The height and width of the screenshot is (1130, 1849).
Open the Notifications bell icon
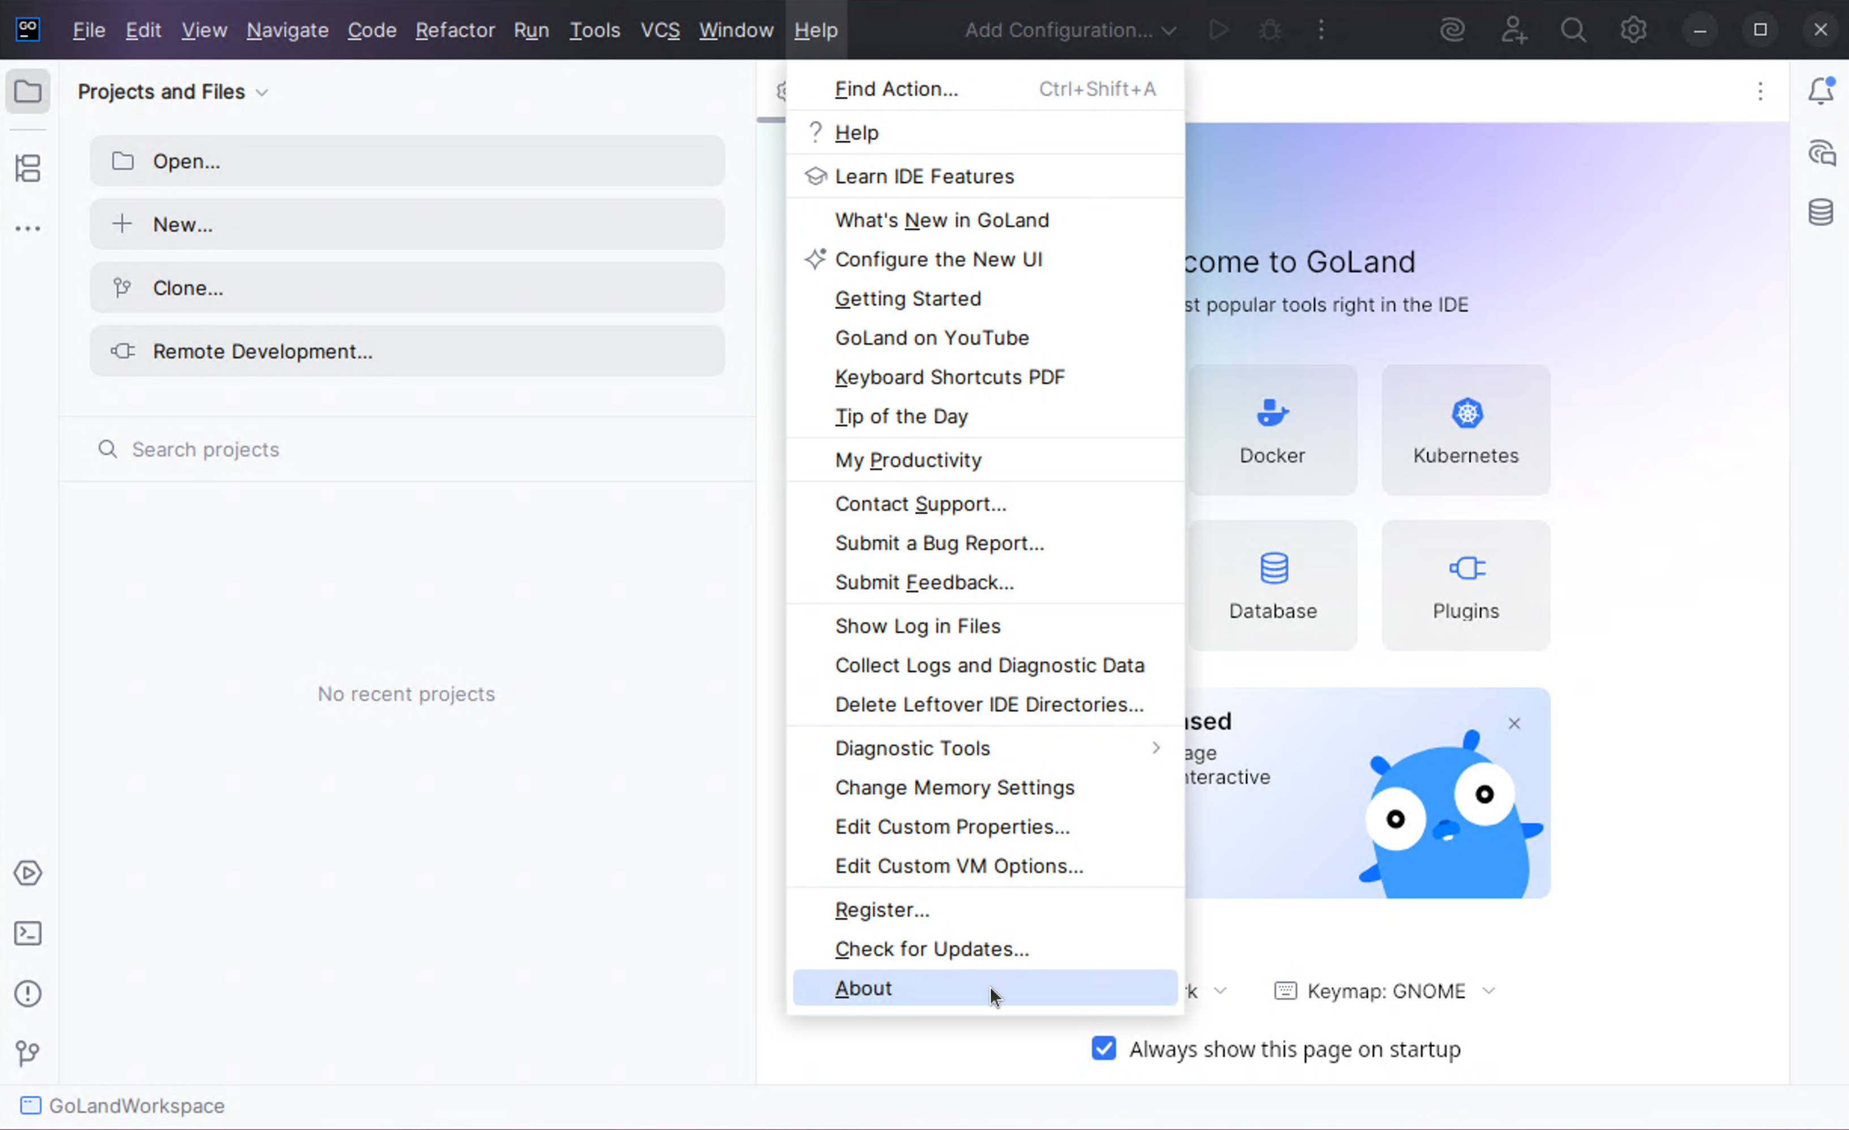(x=1821, y=92)
